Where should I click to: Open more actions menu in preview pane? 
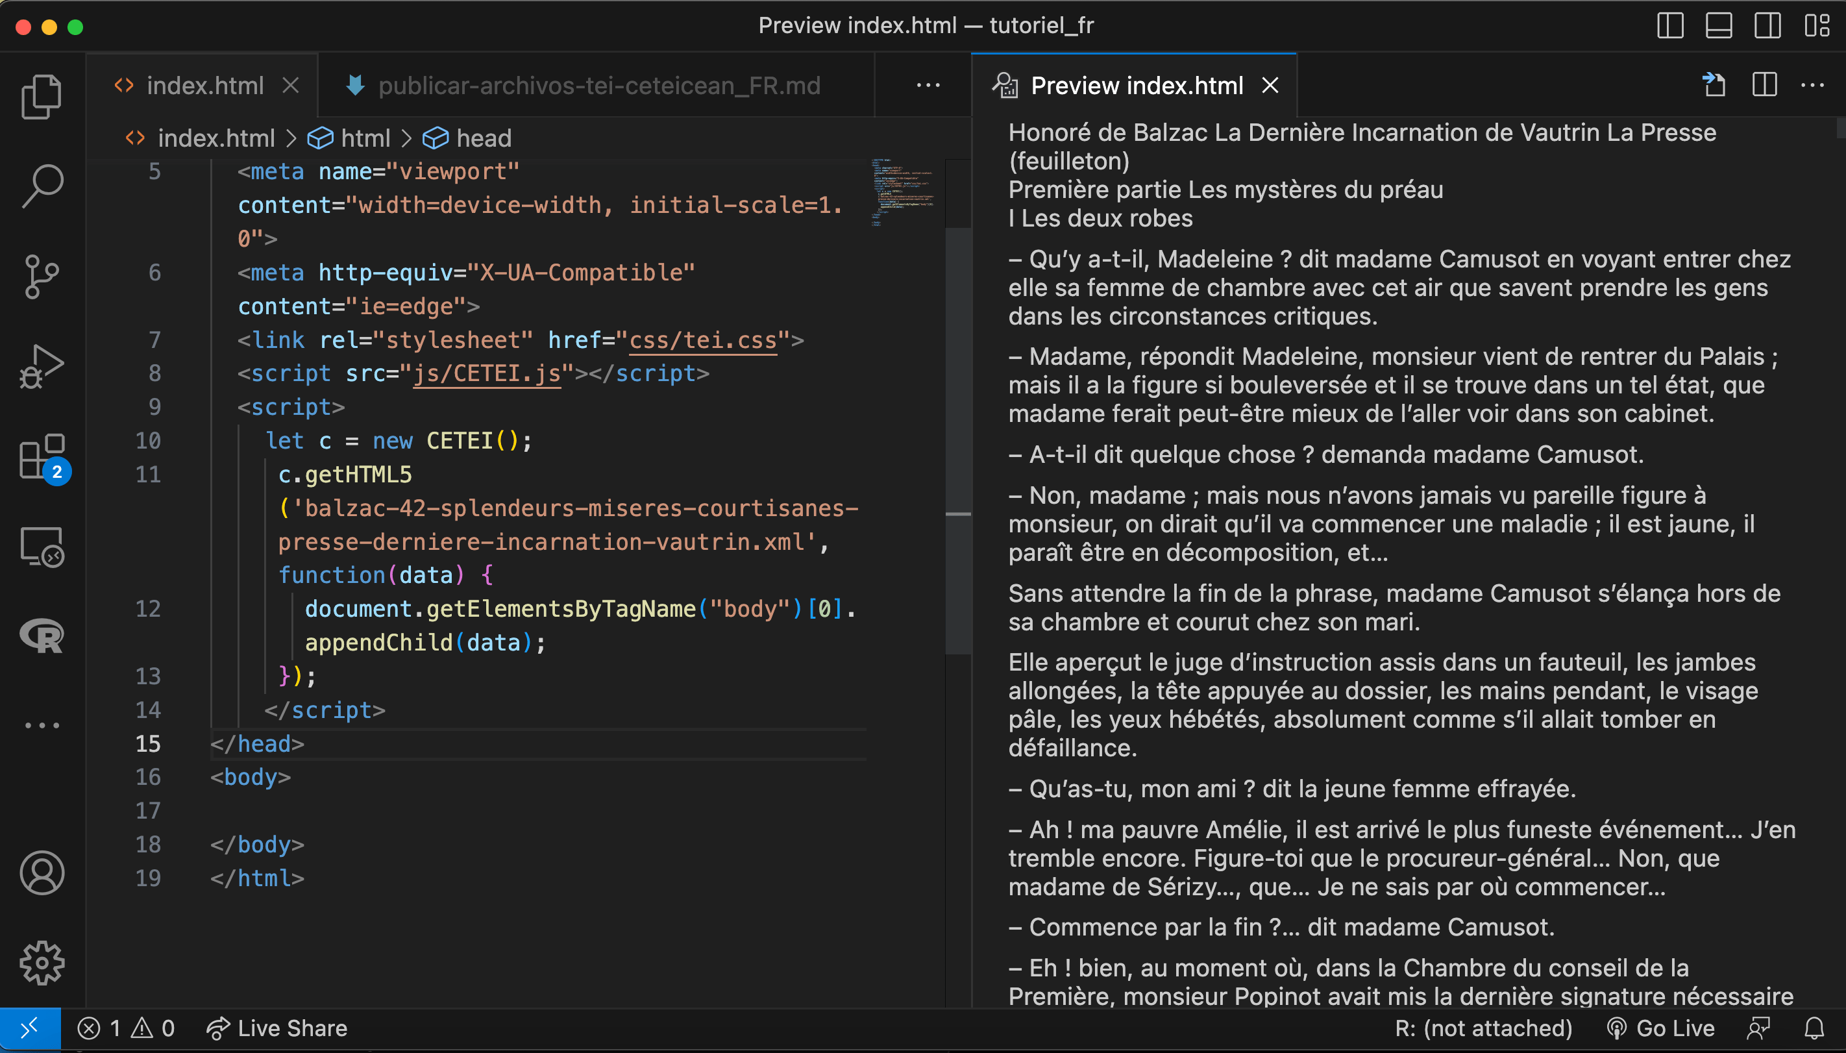[x=1815, y=84]
